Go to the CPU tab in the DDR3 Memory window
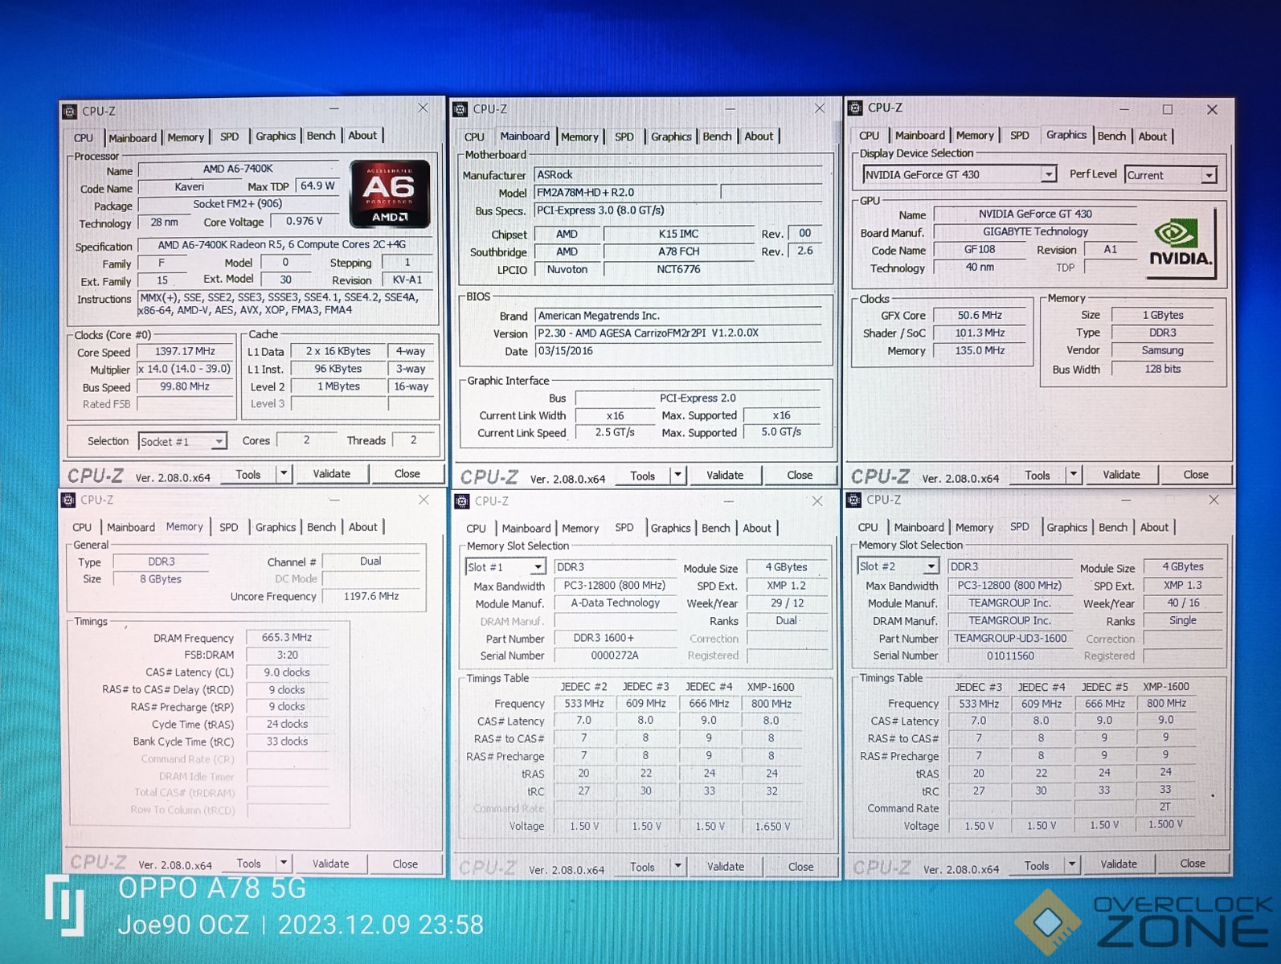This screenshot has width=1281, height=964. click(x=82, y=527)
